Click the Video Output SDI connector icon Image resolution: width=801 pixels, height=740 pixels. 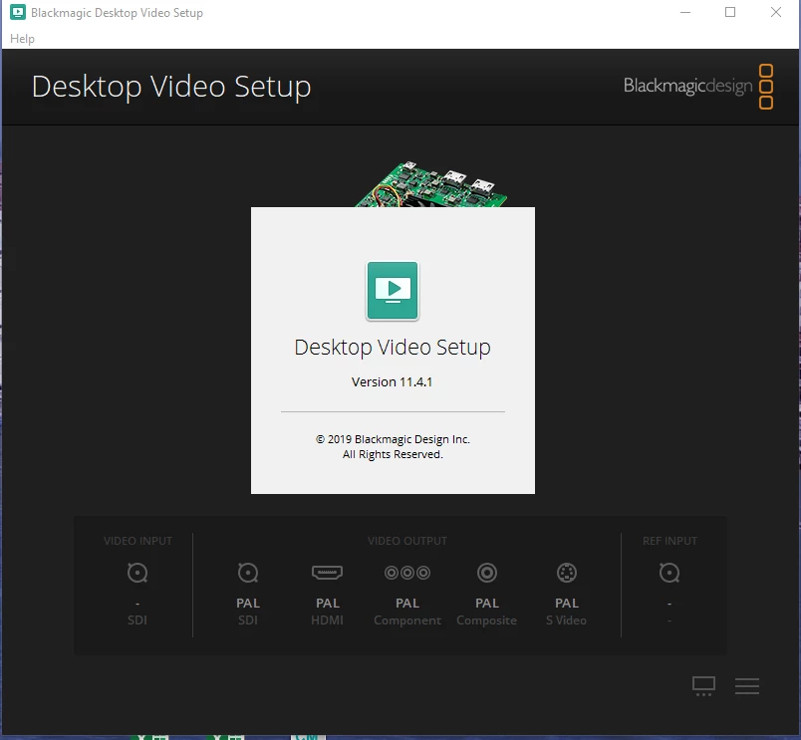pos(248,573)
